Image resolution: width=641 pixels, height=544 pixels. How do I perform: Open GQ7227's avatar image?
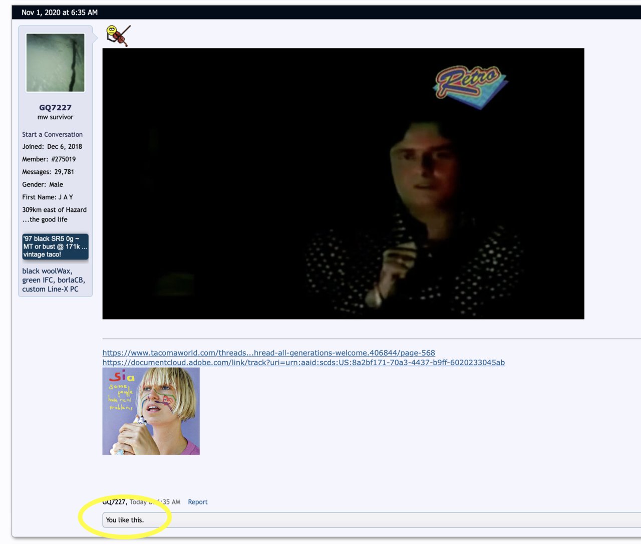(x=55, y=63)
